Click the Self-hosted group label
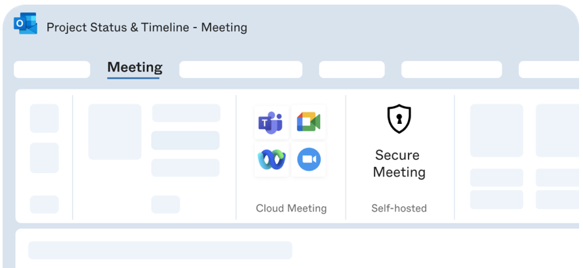This screenshot has height=268, width=583. (399, 208)
